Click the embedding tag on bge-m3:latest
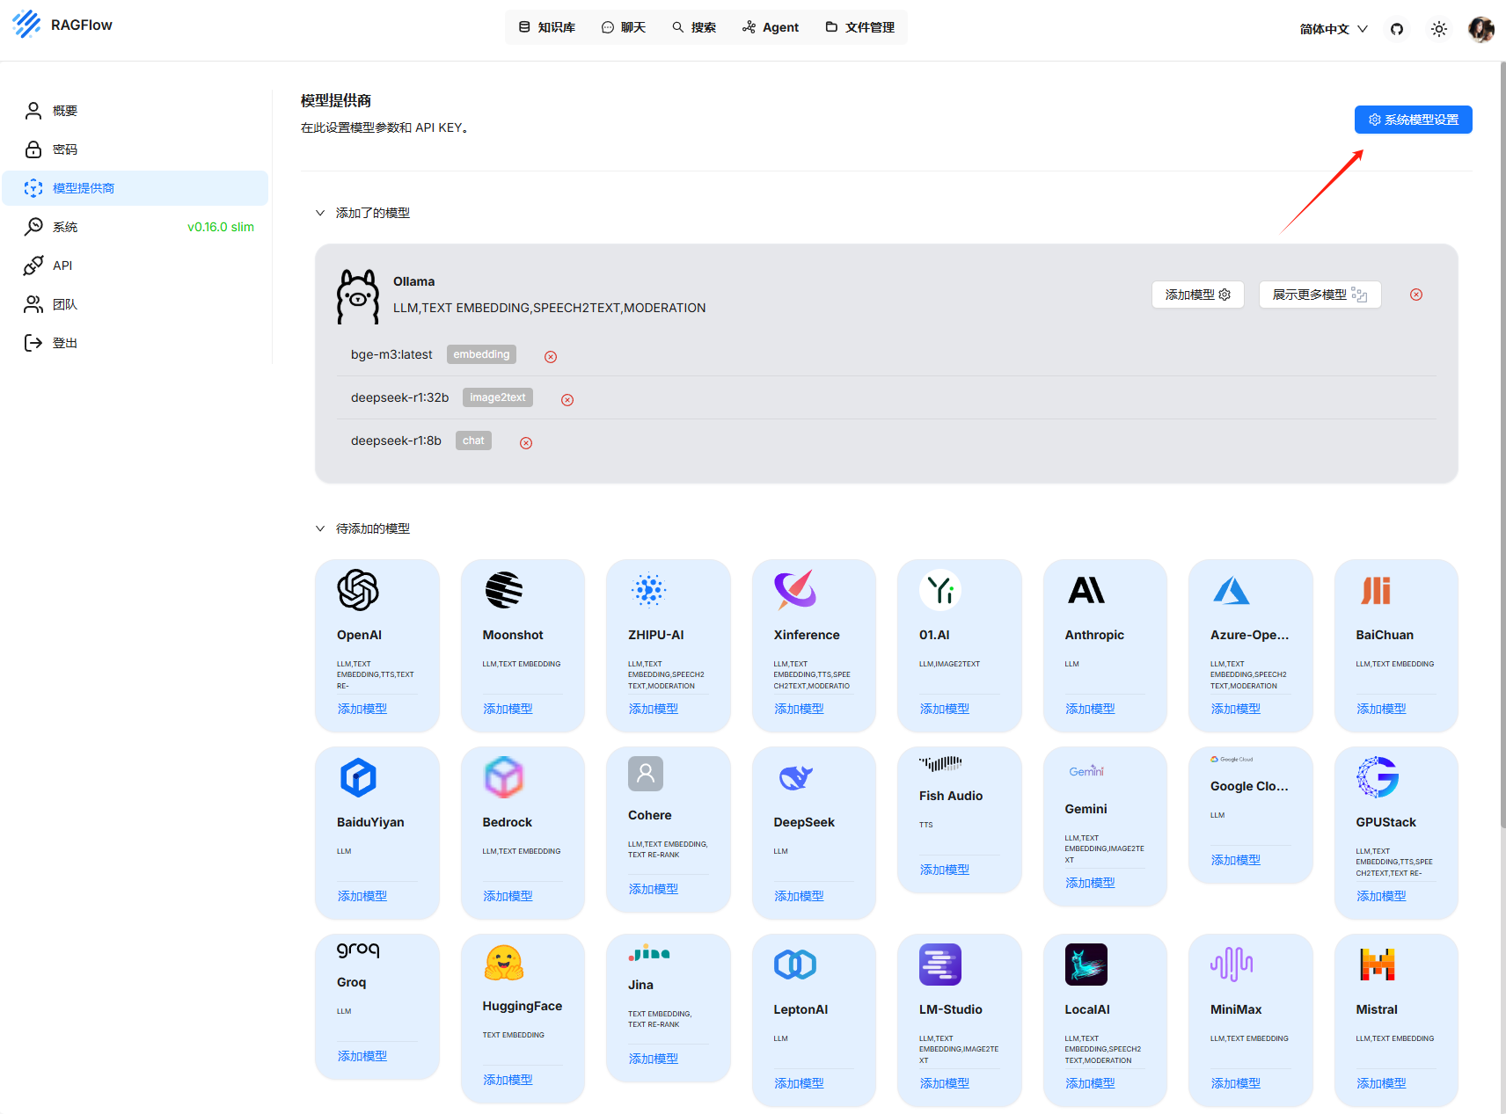1506x1114 pixels. [x=481, y=354]
